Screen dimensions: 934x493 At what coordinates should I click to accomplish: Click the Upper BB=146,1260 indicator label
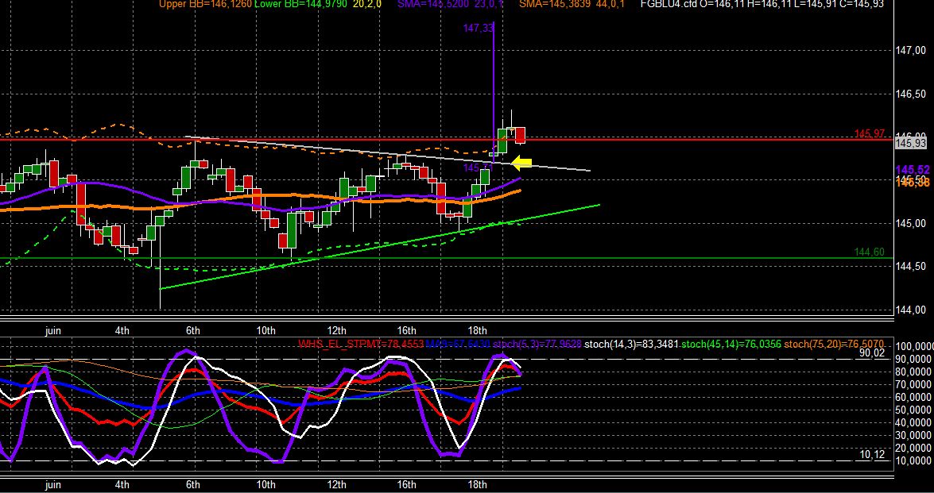click(205, 4)
